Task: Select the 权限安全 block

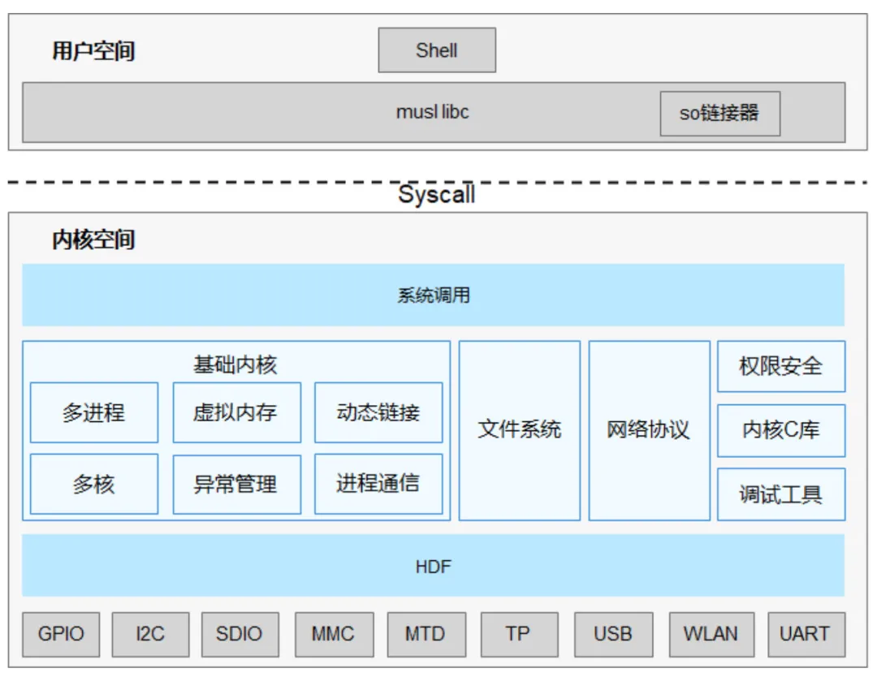Action: pyautogui.click(x=780, y=367)
